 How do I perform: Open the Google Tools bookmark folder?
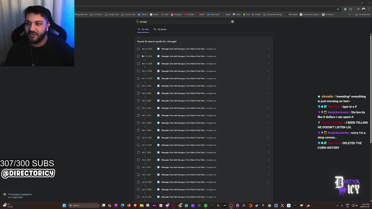click(112, 15)
